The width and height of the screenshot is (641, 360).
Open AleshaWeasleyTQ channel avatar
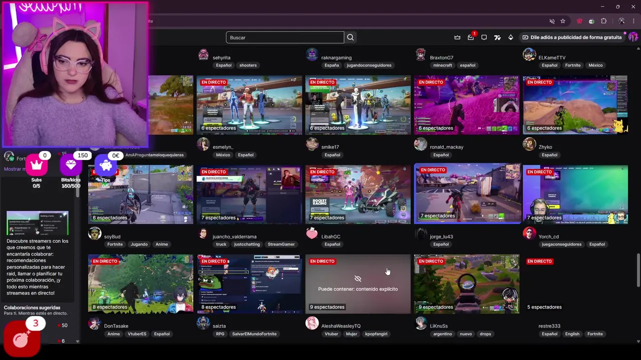312,323
